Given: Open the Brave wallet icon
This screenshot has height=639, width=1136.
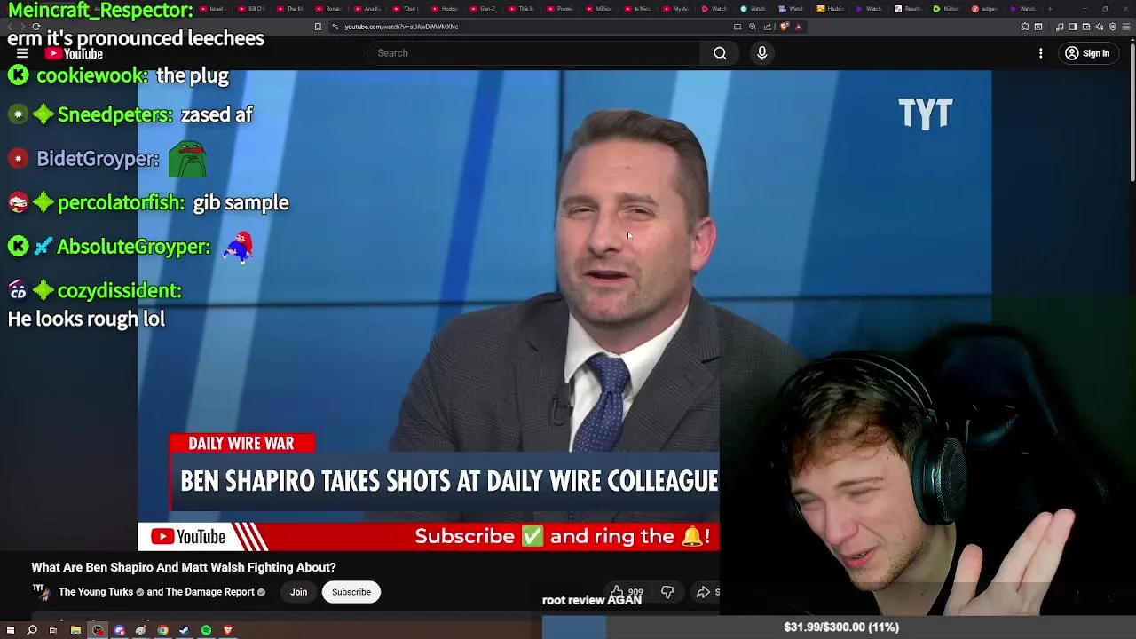Looking at the screenshot, I should click(x=1086, y=27).
